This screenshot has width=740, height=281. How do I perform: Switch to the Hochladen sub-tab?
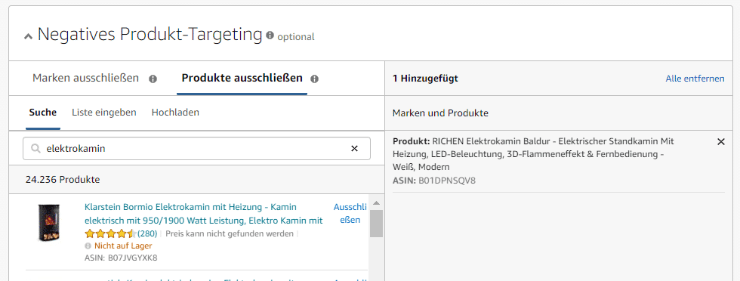175,113
